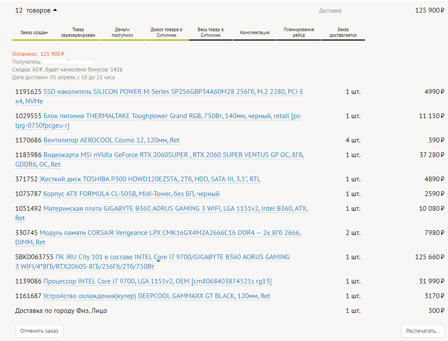Click the 37 280 ₽ video card price
448x341 pixels.
(432, 155)
